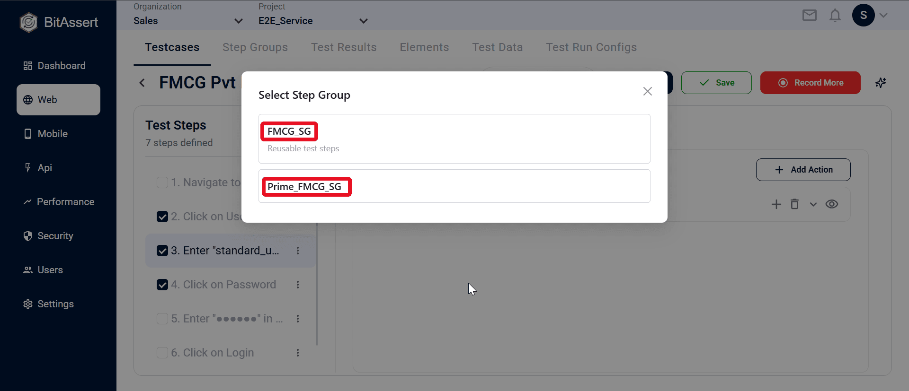
Task: Expand the user account chevron
Action: tap(883, 15)
